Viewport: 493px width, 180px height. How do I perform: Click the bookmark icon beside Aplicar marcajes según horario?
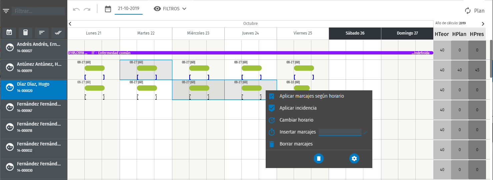point(272,96)
